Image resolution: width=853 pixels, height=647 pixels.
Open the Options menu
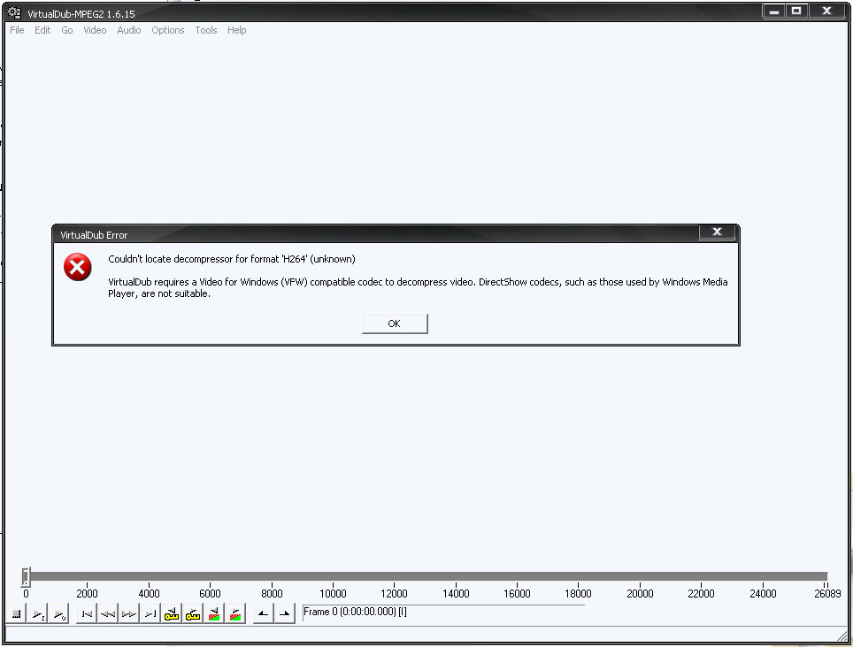coord(167,30)
